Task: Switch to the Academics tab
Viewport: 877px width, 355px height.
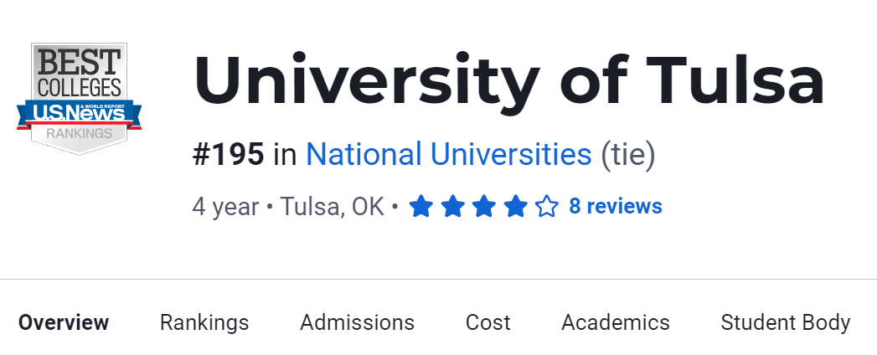Action: [x=616, y=322]
